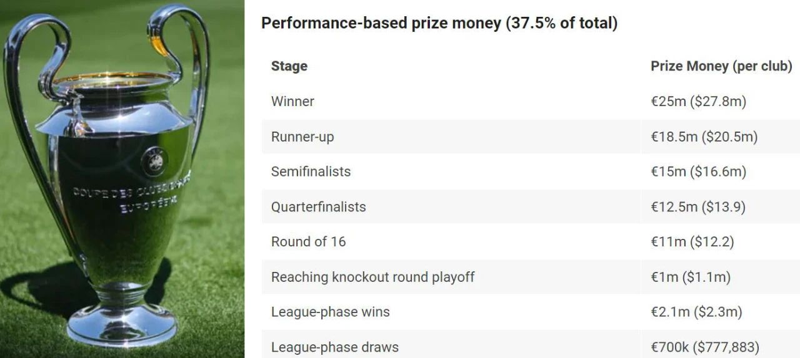Click the €12.5m ($13.9) amount
Image resolution: width=800 pixels, height=358 pixels.
point(698,207)
